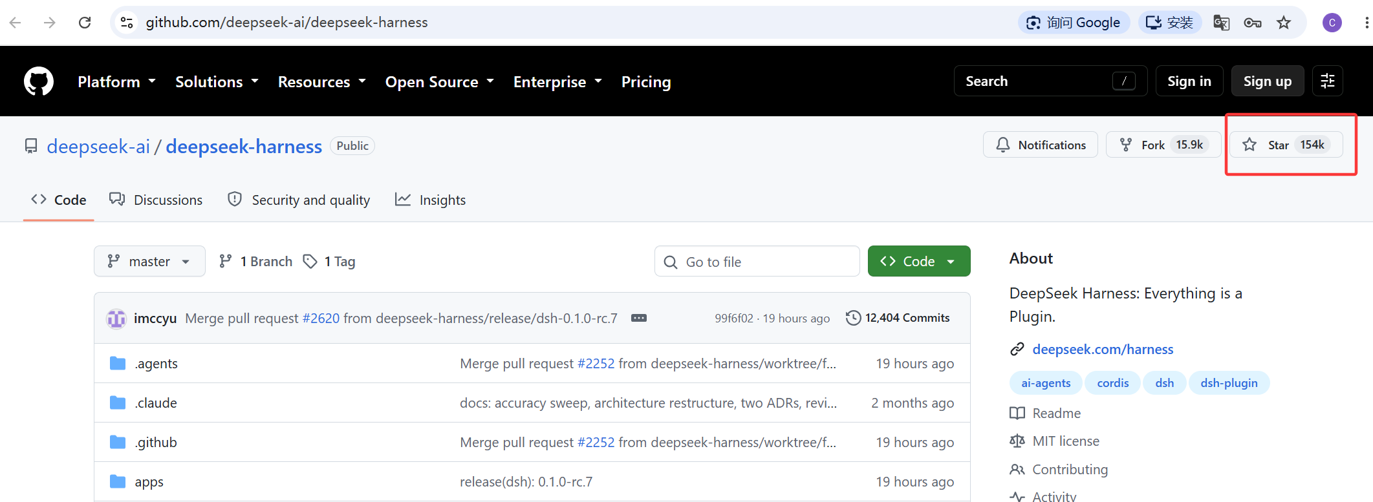Screen dimensions: 1373x502
Task: Click the GitHub Octocat logo
Action: coord(39,81)
